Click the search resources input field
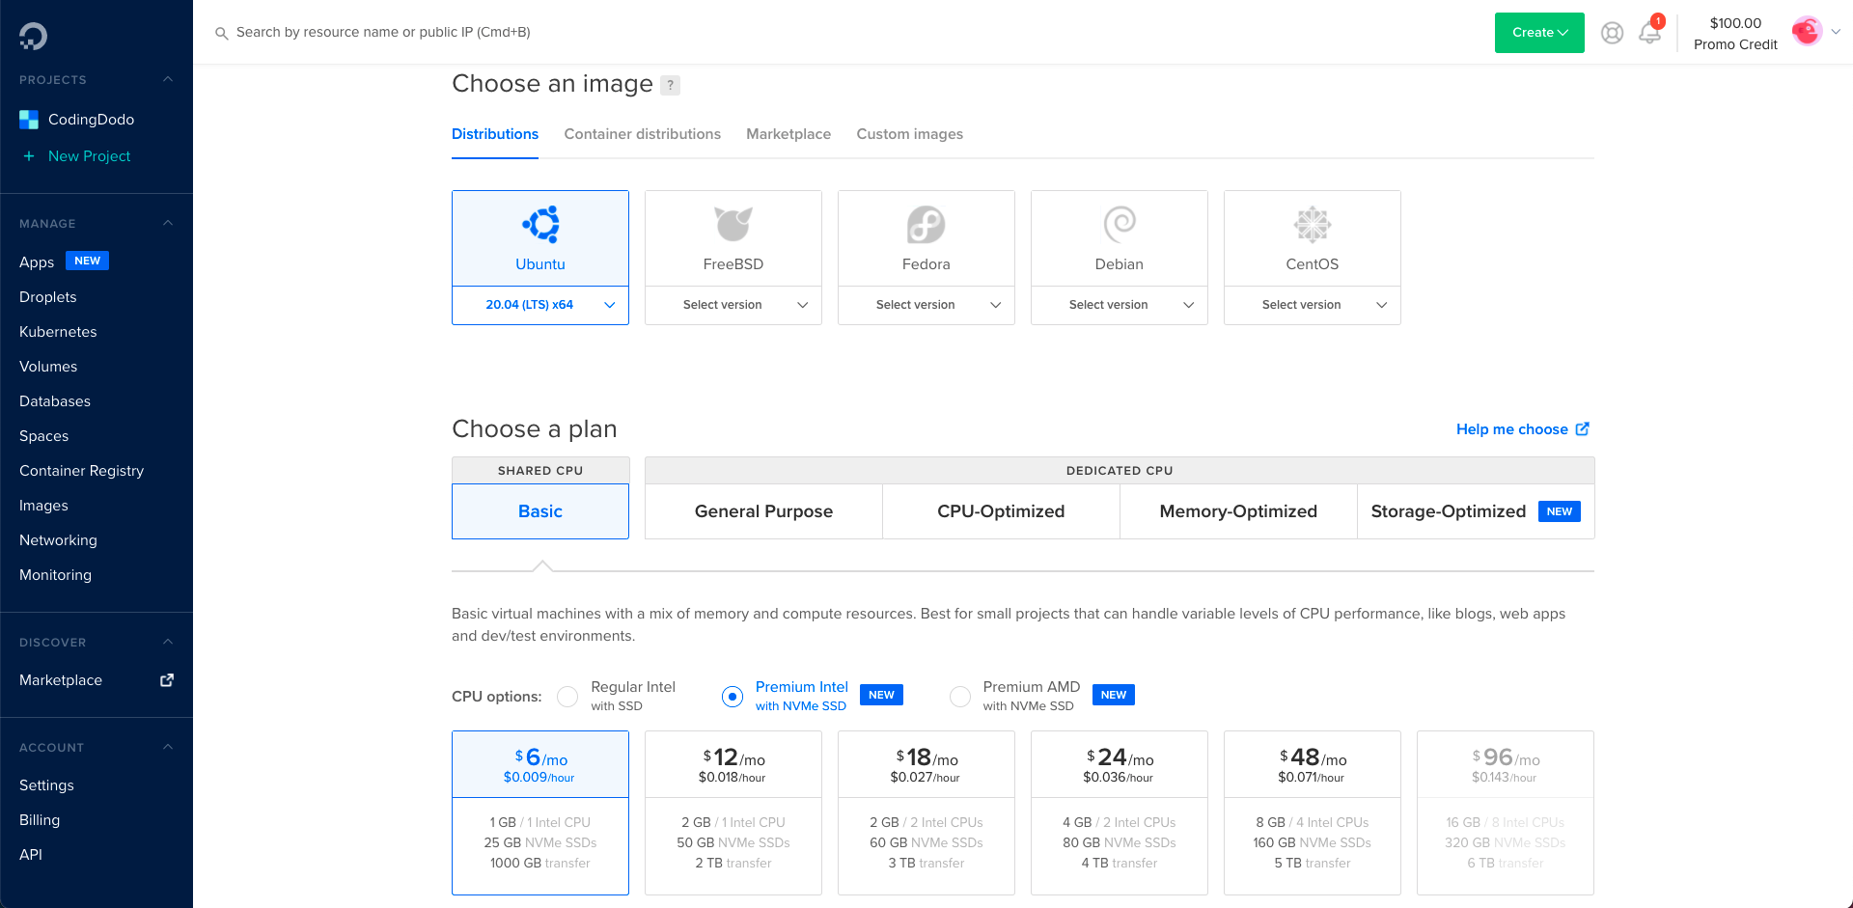The width and height of the screenshot is (1853, 908). (483, 32)
